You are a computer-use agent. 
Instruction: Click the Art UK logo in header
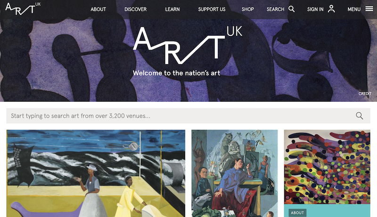pyautogui.click(x=23, y=8)
